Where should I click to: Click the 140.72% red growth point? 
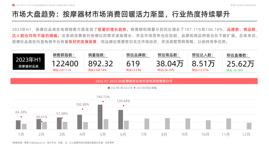103,102
